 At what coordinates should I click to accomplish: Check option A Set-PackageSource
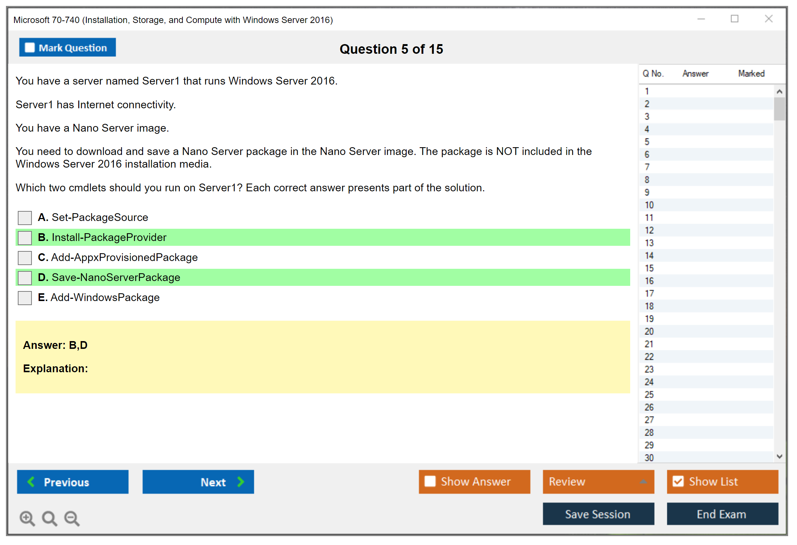(25, 218)
